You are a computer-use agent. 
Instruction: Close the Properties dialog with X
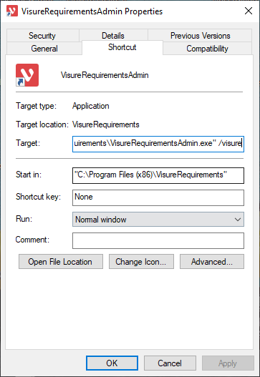[x=249, y=11]
